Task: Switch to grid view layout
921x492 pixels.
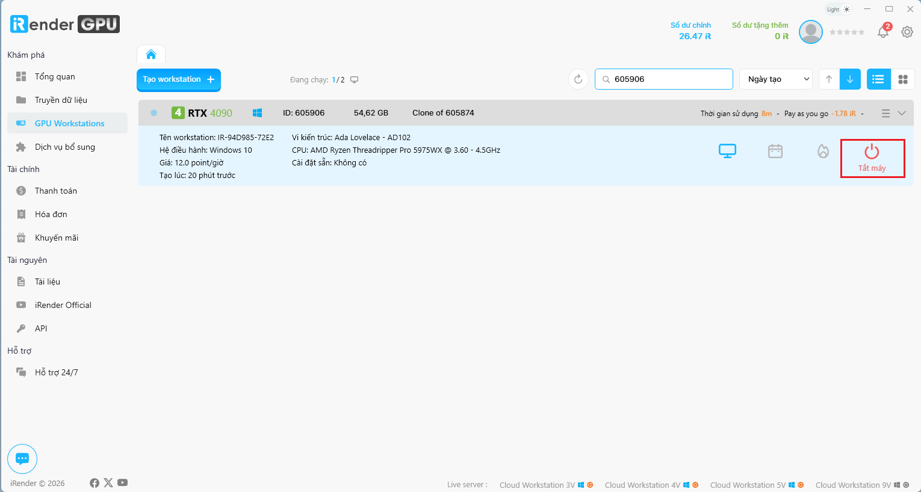Action: coord(903,79)
